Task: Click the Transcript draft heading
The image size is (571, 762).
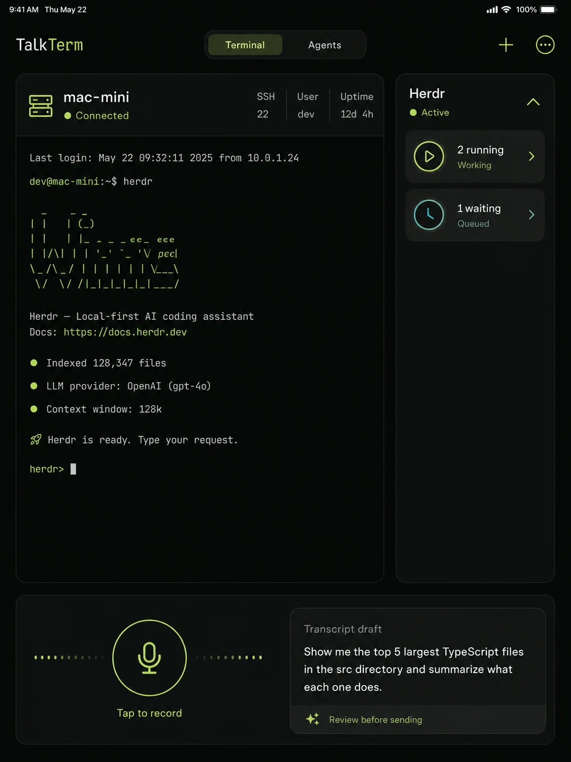Action: coord(343,629)
